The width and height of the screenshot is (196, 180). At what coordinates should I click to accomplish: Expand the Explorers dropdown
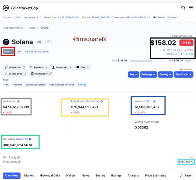[39, 67]
